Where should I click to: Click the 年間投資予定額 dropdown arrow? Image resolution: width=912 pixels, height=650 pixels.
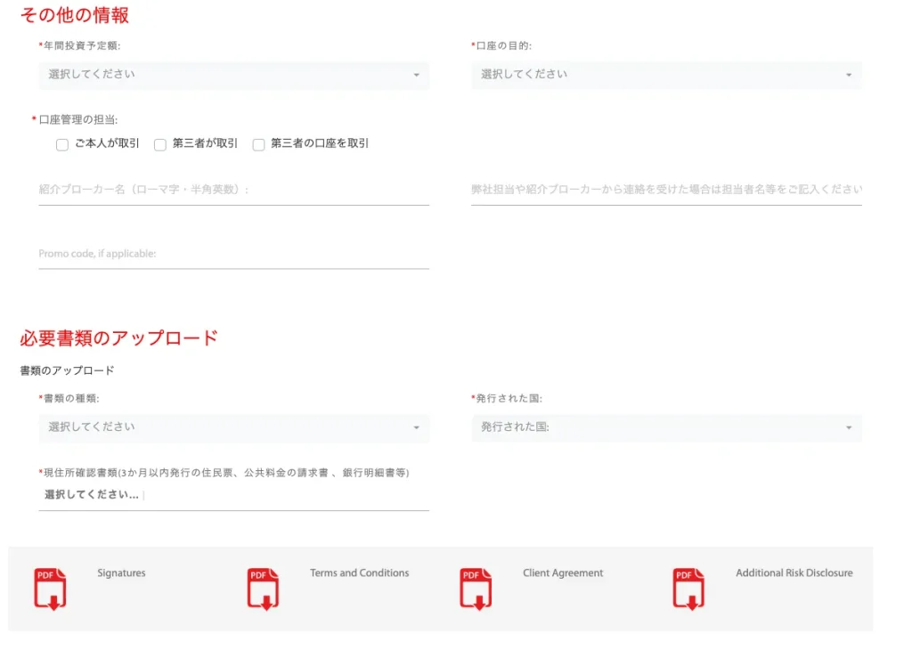pyautogui.click(x=416, y=76)
